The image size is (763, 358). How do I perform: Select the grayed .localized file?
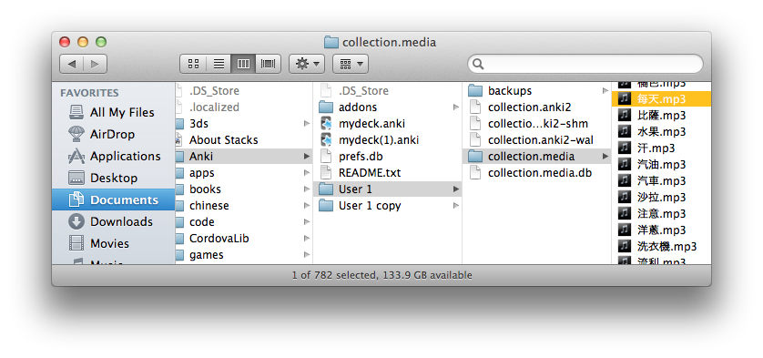(244, 107)
